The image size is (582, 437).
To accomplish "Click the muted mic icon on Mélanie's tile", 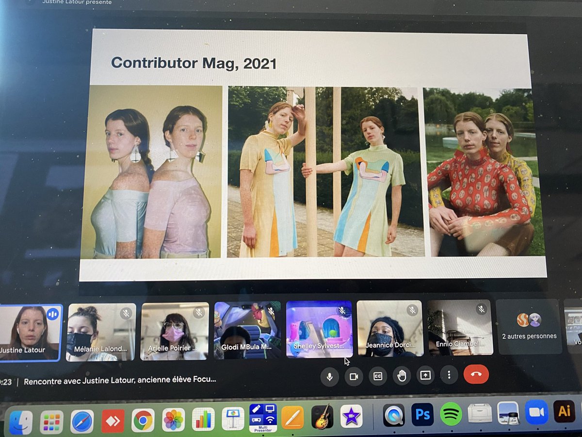I will coord(126,313).
